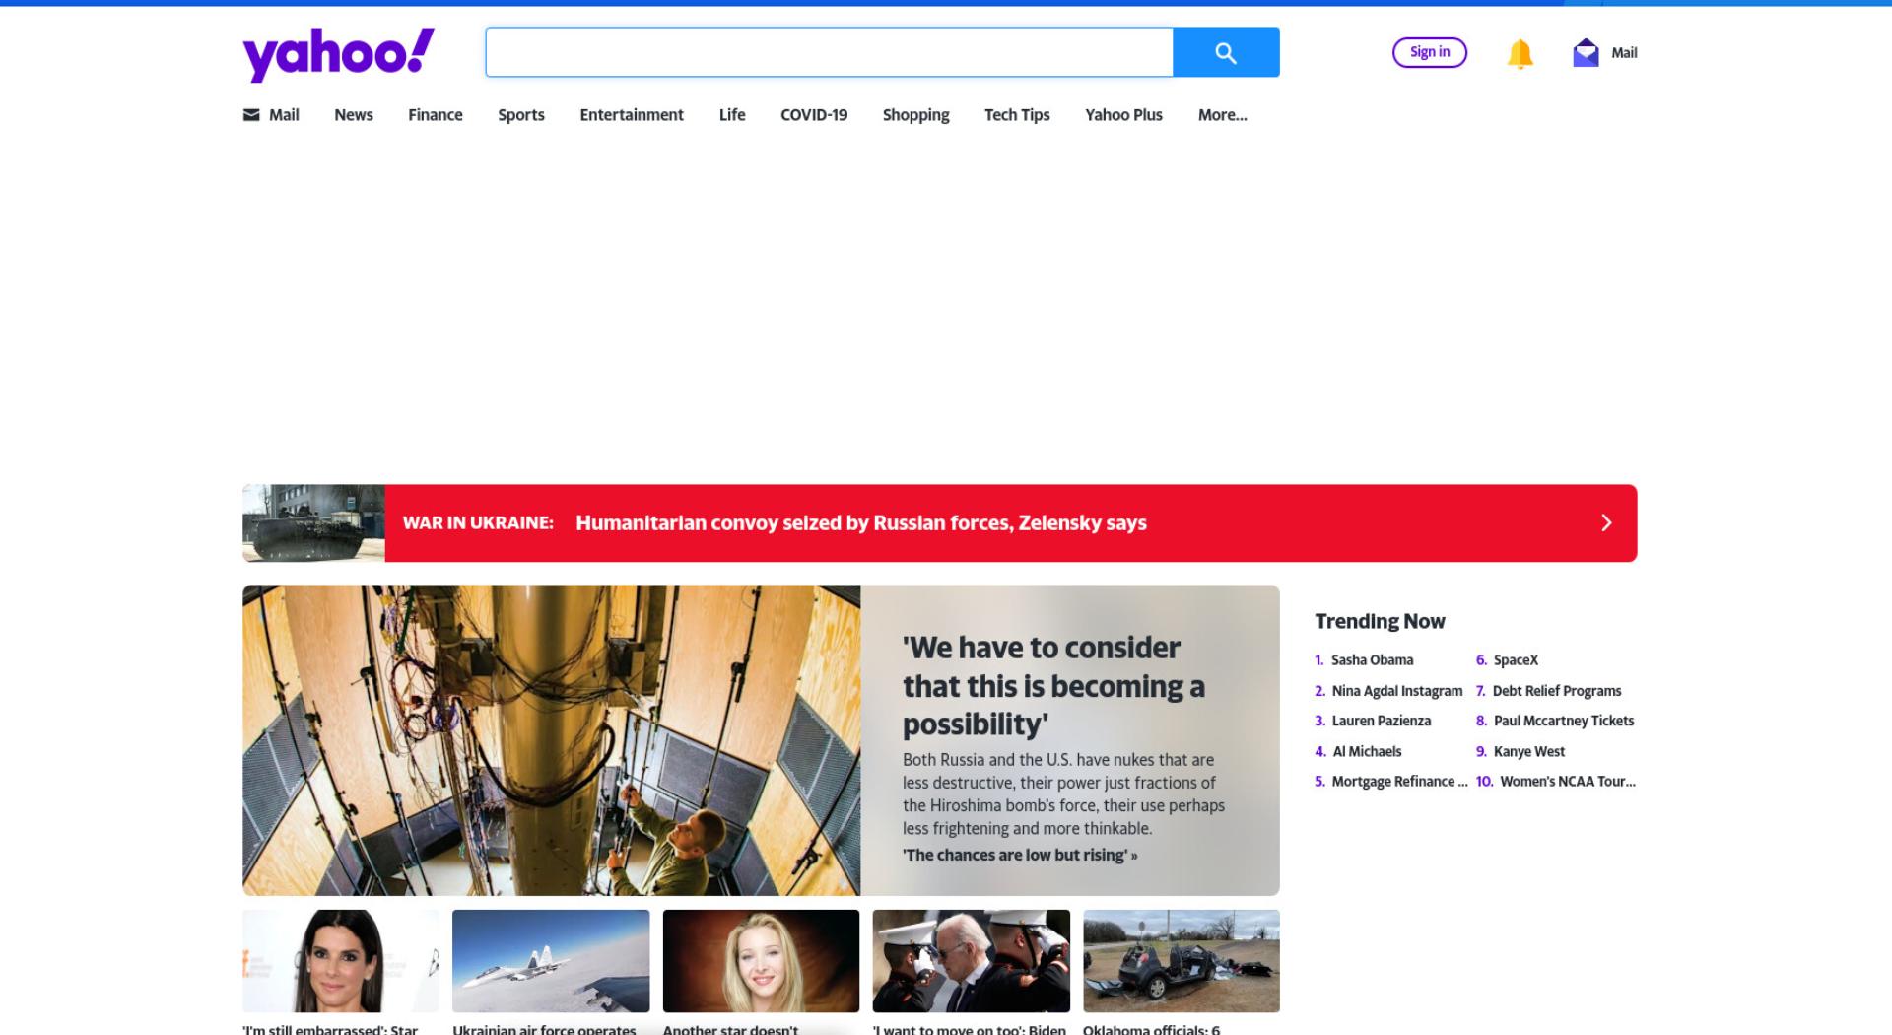Open the News section
Image resolution: width=1892 pixels, height=1035 pixels.
click(x=354, y=114)
